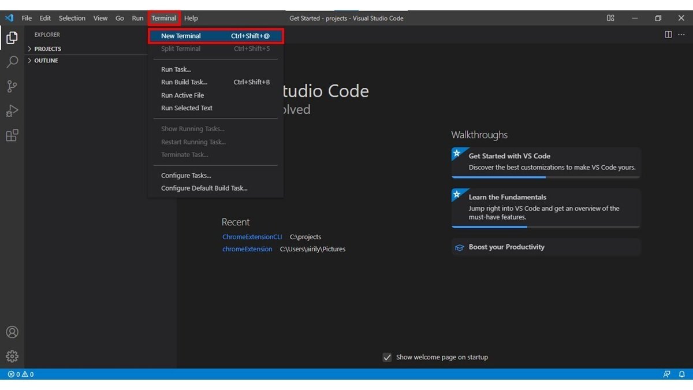Open editor More Actions ellipsis
The height and width of the screenshot is (390, 693).
click(x=681, y=35)
